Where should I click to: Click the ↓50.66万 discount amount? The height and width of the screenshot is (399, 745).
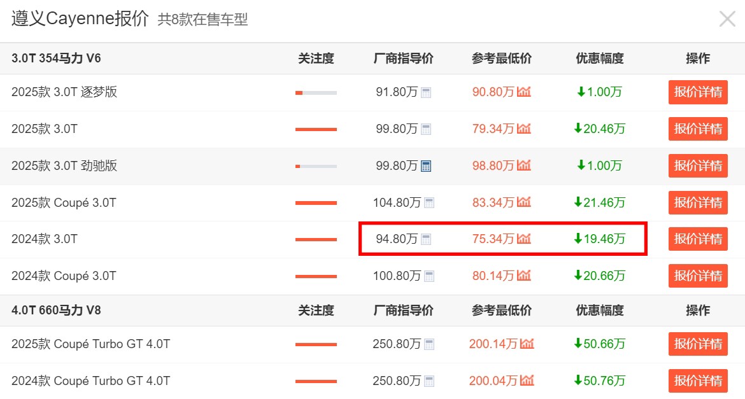click(600, 344)
